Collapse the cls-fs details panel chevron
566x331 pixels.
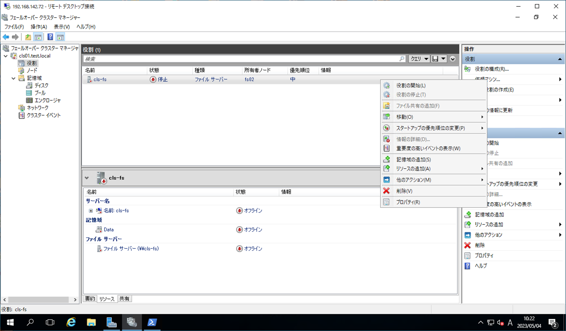point(87,178)
